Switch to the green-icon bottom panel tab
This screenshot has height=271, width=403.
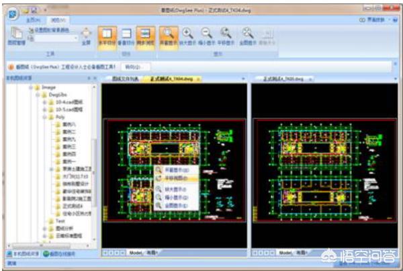point(59,254)
